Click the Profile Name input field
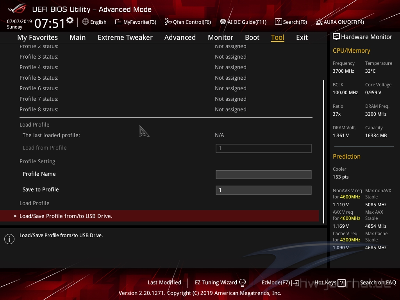This screenshot has height=300, width=400. click(264, 175)
